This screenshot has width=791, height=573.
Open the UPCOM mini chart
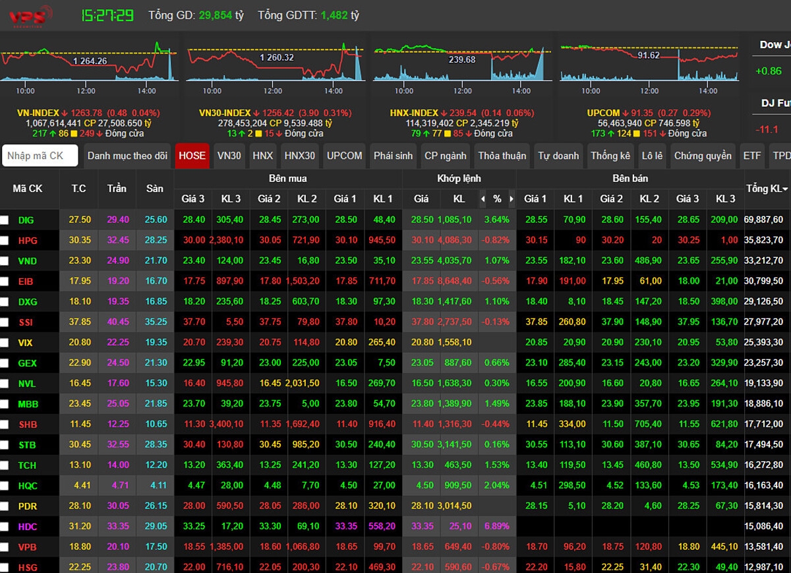click(x=649, y=63)
